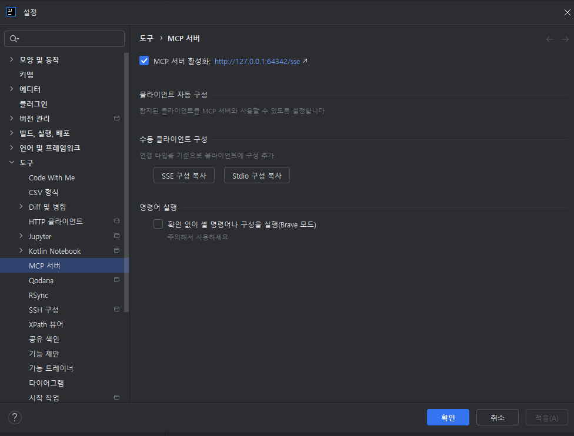Open Code With Me settings
The image size is (574, 436).
[x=52, y=178]
